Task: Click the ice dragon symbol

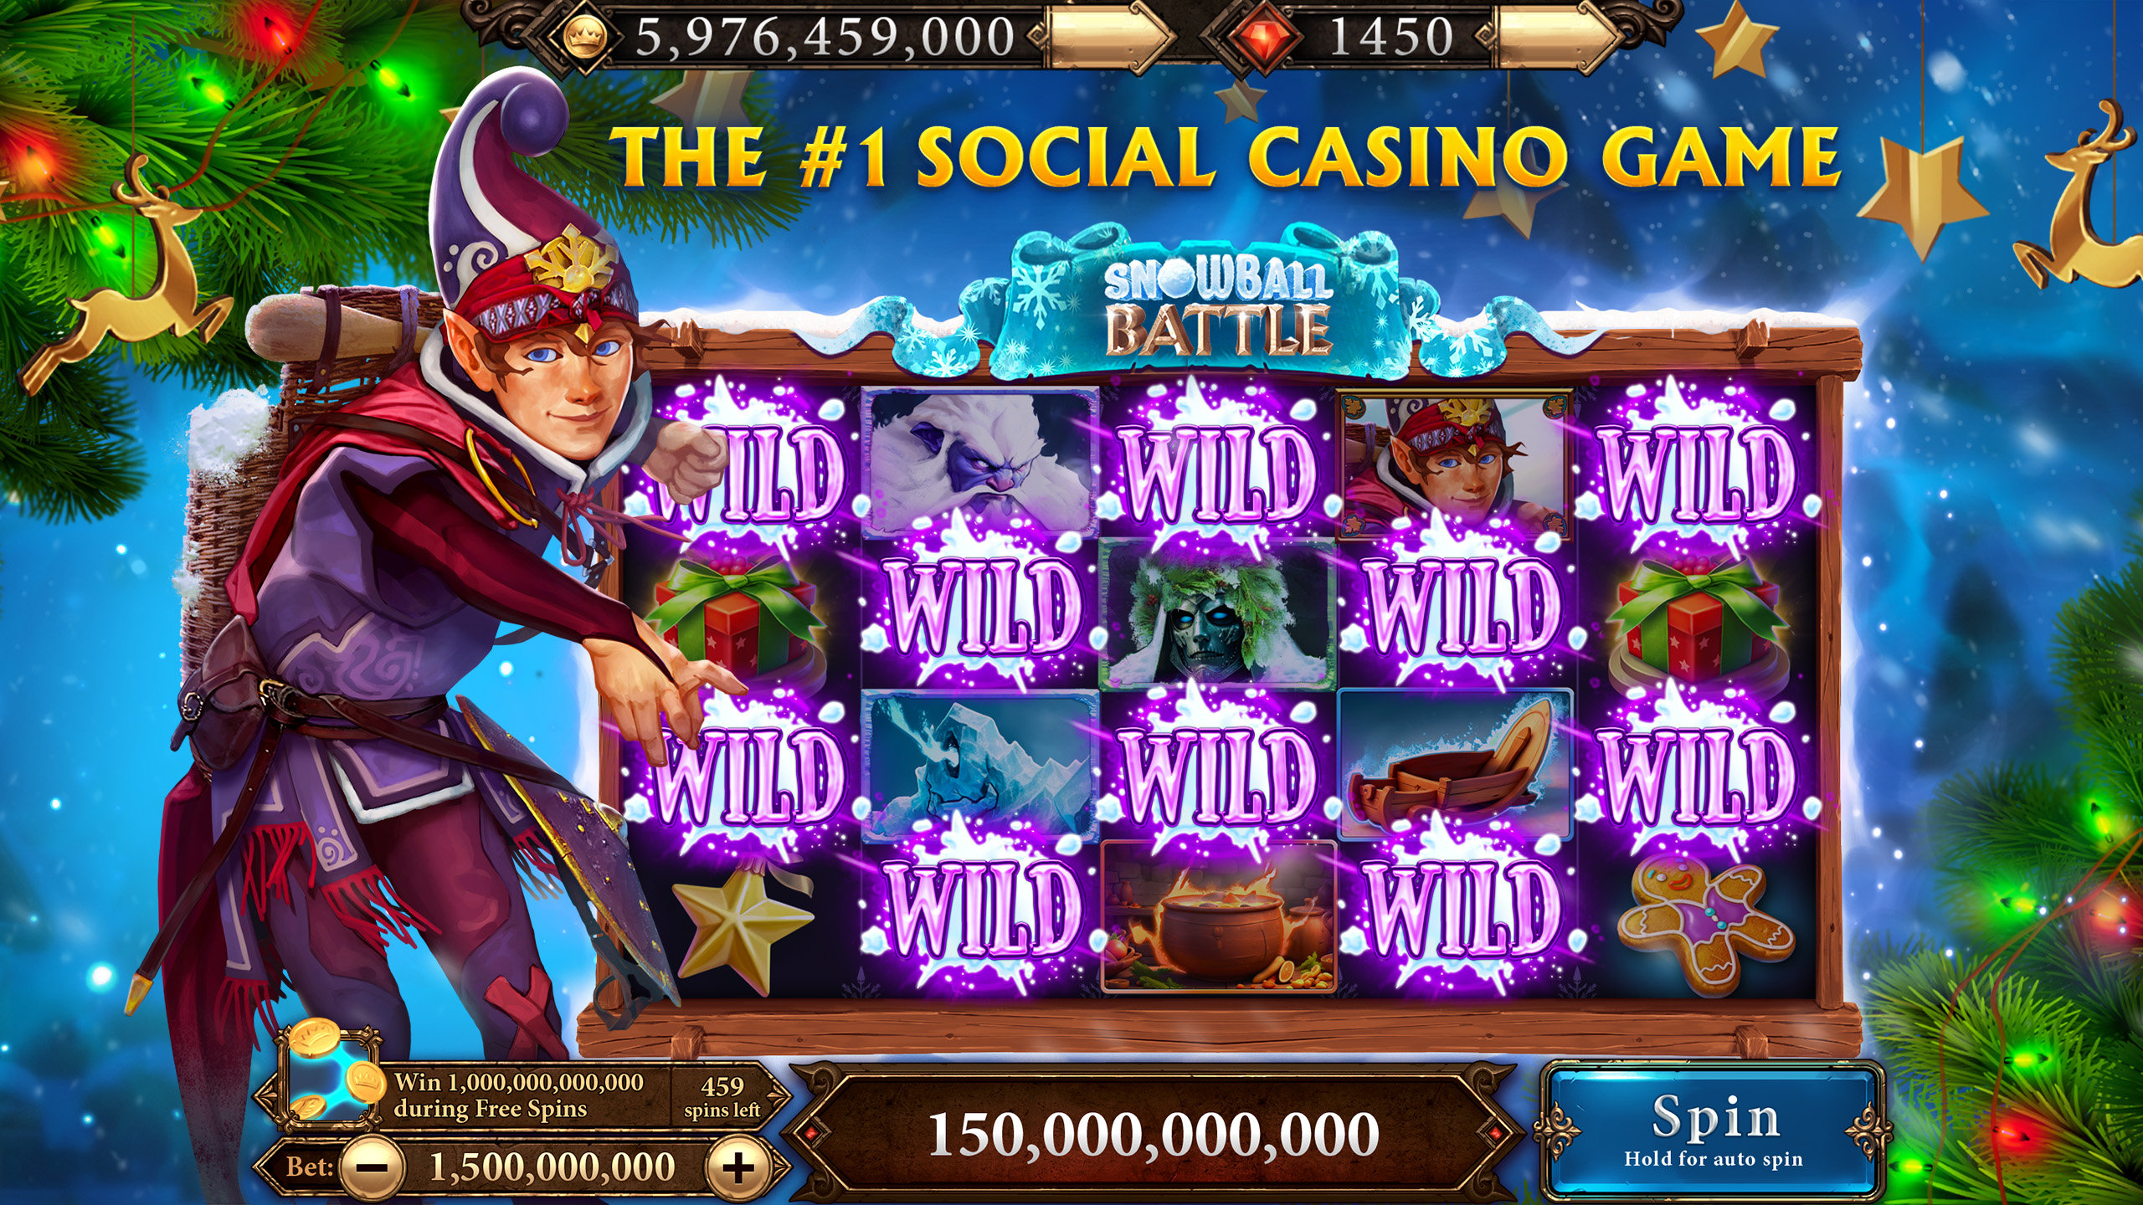Action: point(979,766)
